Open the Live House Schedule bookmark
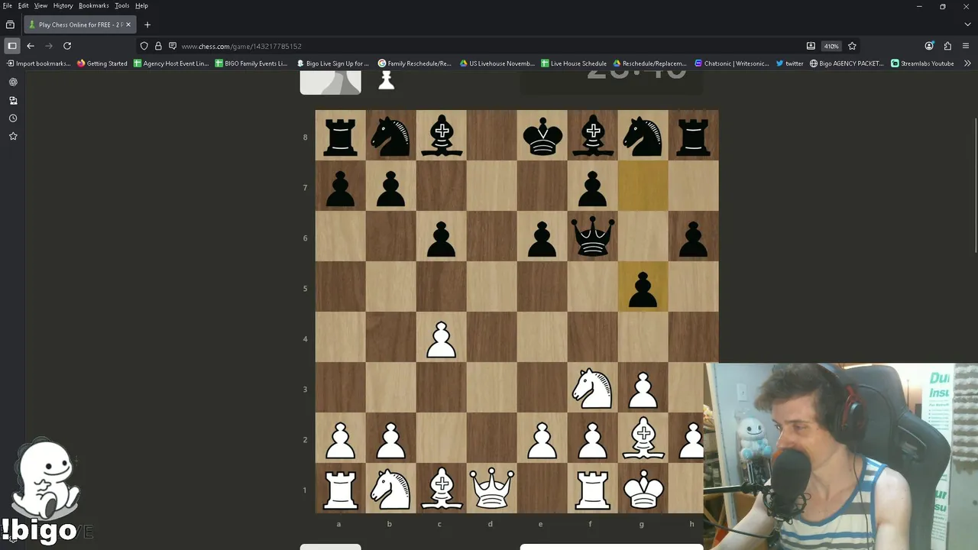This screenshot has height=550, width=978. pyautogui.click(x=574, y=63)
